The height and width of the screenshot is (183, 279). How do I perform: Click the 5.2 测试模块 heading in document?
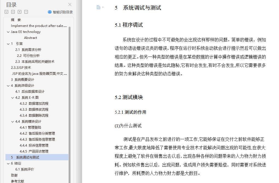129,97
